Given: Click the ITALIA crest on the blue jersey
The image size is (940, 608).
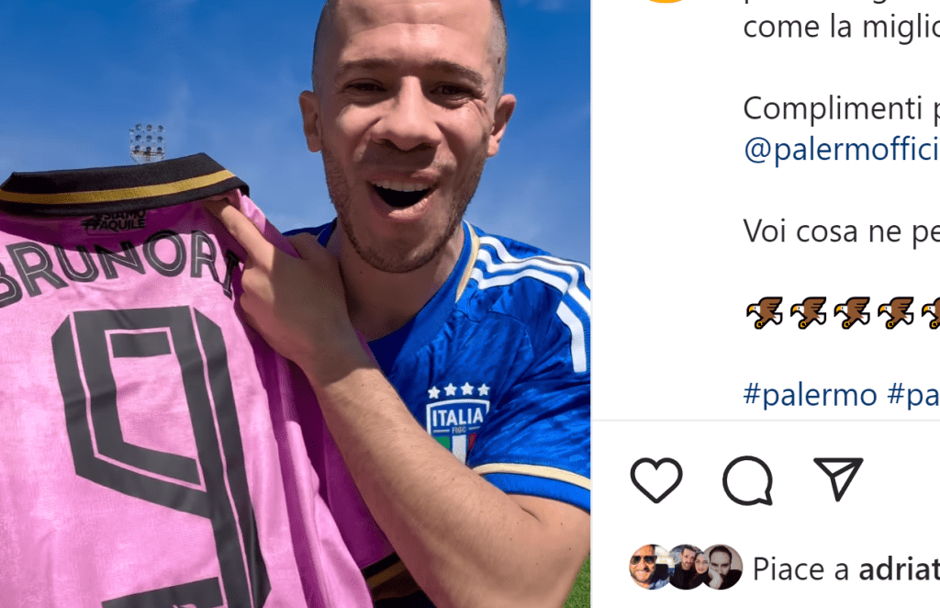Looking at the screenshot, I should (458, 422).
